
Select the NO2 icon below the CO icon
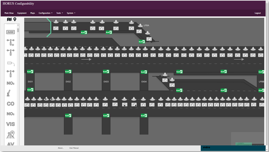[11, 114]
